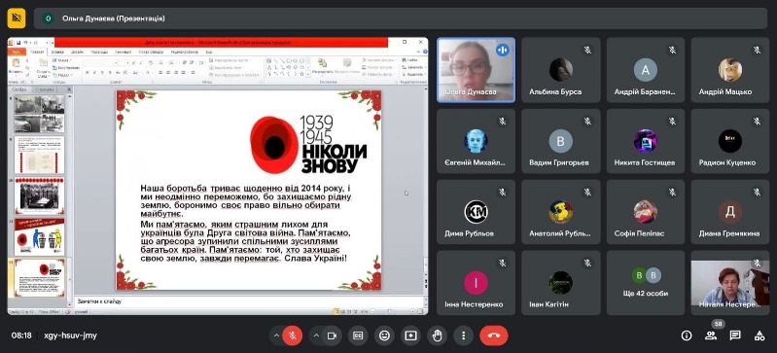The height and width of the screenshot is (353, 777).
Task: Expand video settings arrow beside the camera
Action: coord(316,335)
